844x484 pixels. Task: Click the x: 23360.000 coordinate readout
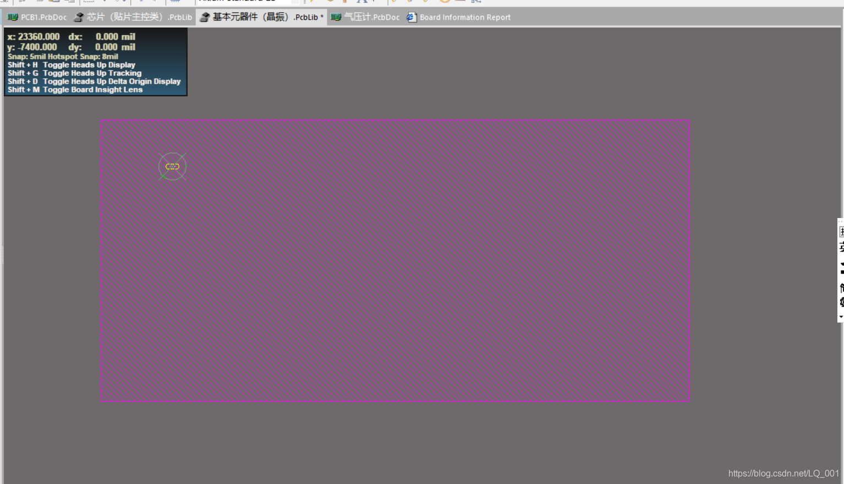click(34, 37)
